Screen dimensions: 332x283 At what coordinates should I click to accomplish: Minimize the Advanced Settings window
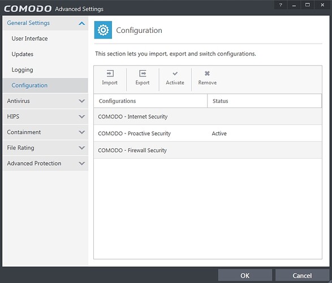click(294, 5)
